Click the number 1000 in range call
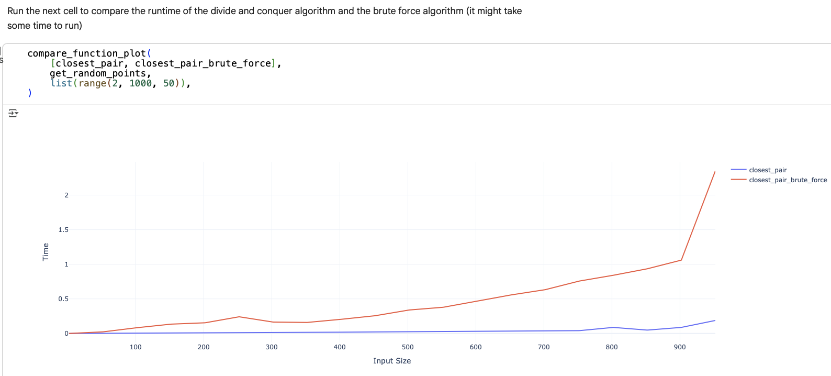 point(140,83)
